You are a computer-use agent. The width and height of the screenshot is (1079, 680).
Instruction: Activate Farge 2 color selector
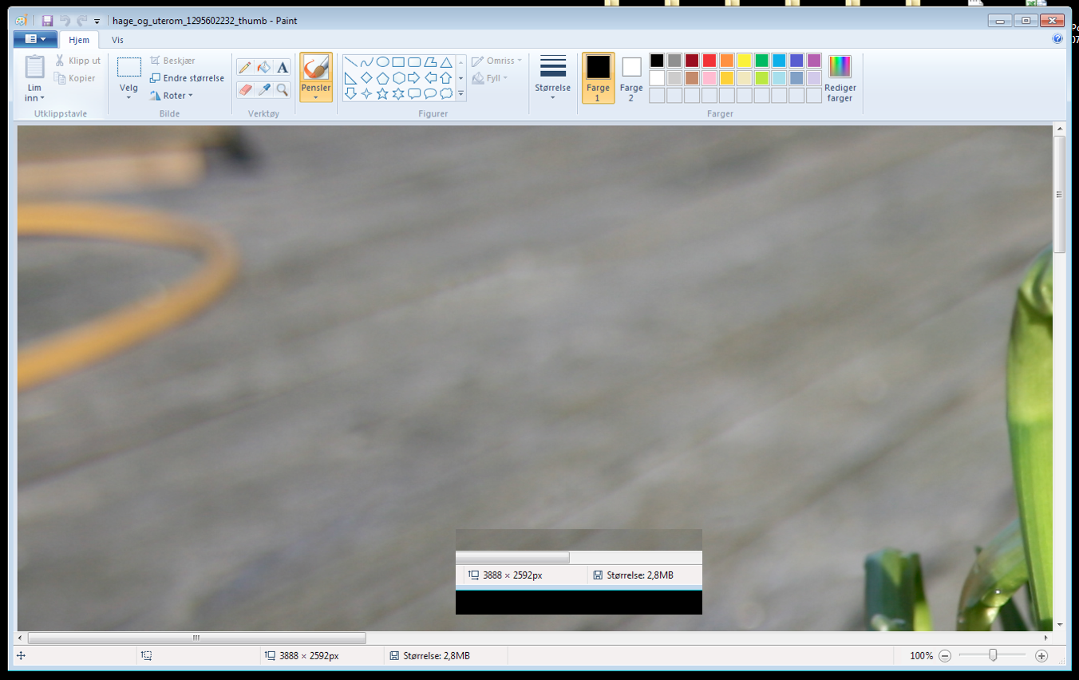click(631, 78)
